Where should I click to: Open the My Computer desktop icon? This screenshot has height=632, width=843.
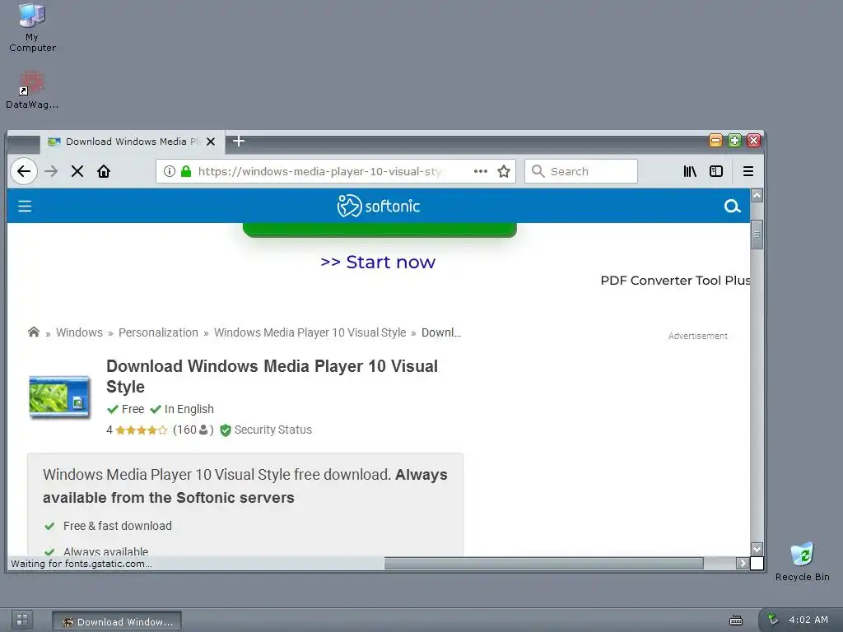click(x=32, y=28)
